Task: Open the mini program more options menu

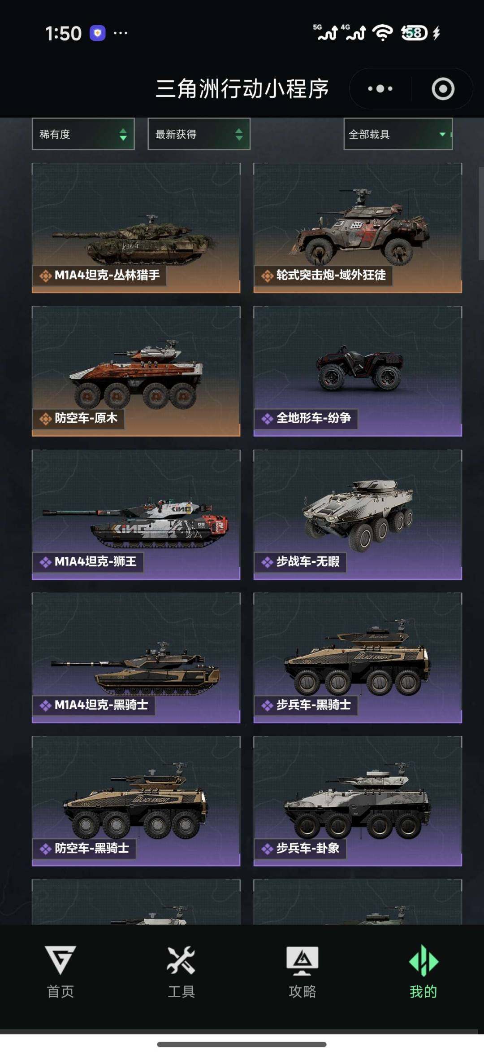Action: pos(380,89)
